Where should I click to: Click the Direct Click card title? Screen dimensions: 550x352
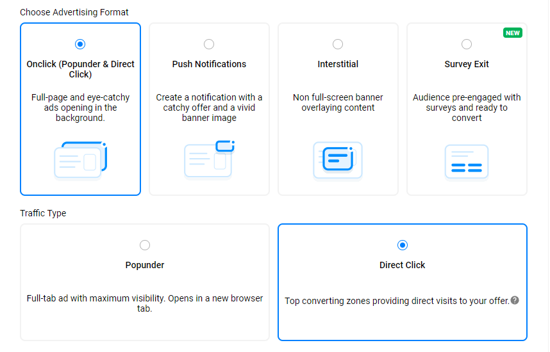[x=403, y=265]
